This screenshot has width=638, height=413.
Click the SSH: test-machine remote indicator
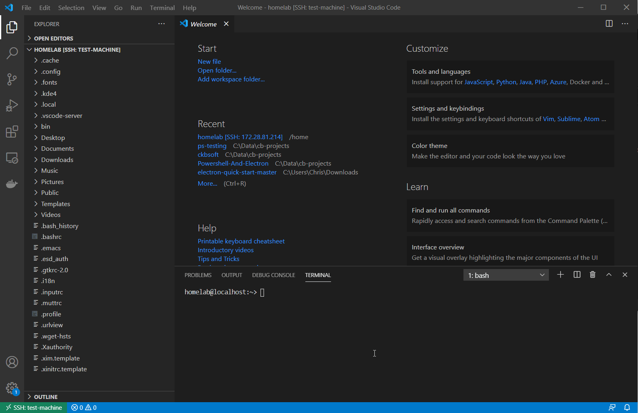(x=34, y=407)
